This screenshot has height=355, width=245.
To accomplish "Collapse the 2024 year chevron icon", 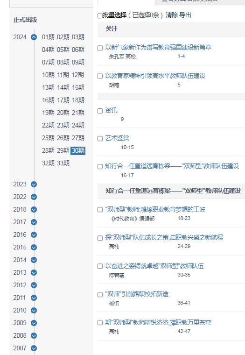I will [34, 37].
